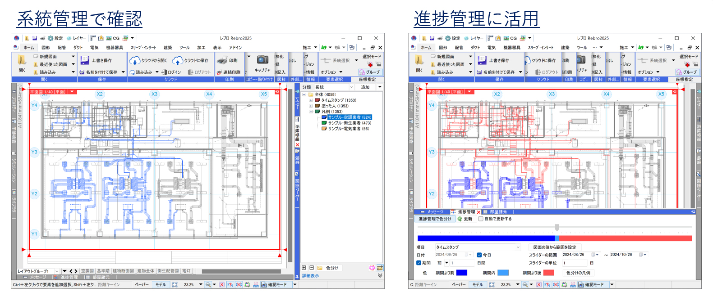Screen dimensions: 713x301
Task: Click expand-all plus icon beside 色分け
Action: (x=304, y=268)
